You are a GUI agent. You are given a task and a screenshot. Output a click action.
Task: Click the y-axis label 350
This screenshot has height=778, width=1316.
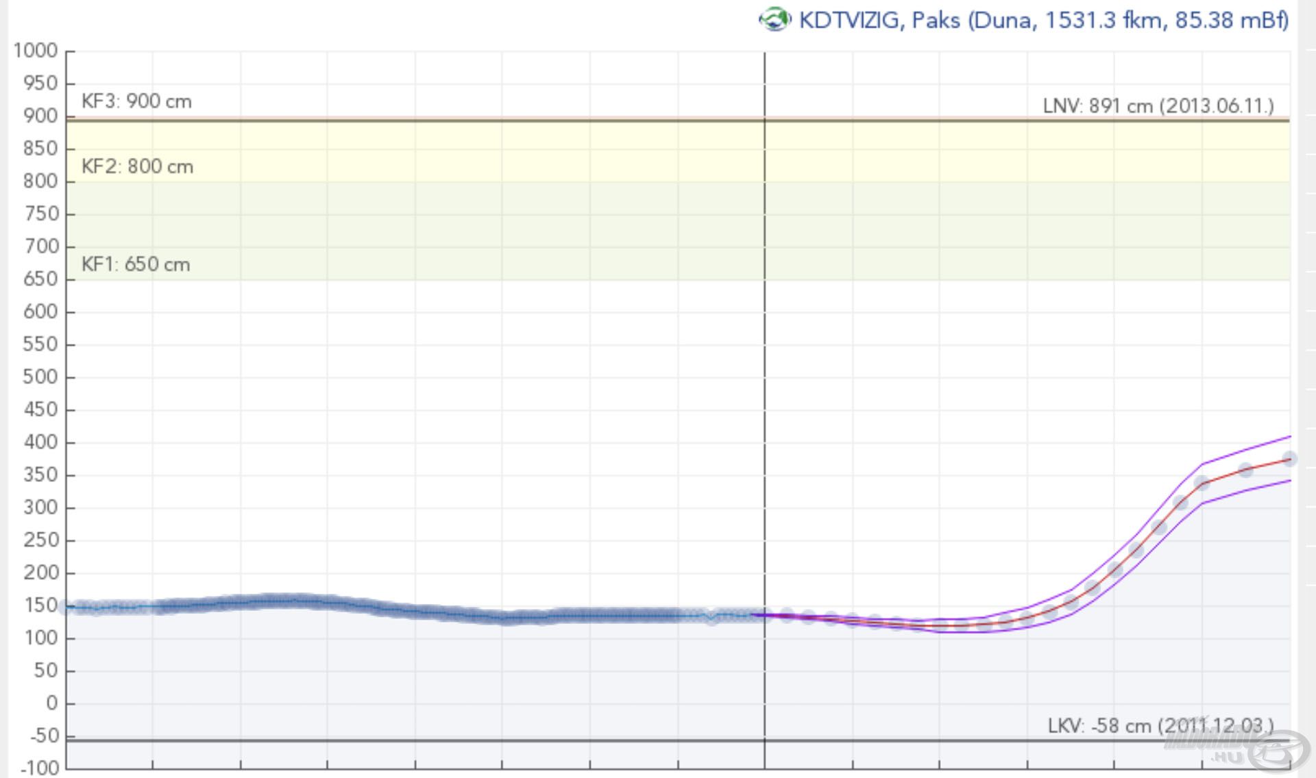[40, 475]
